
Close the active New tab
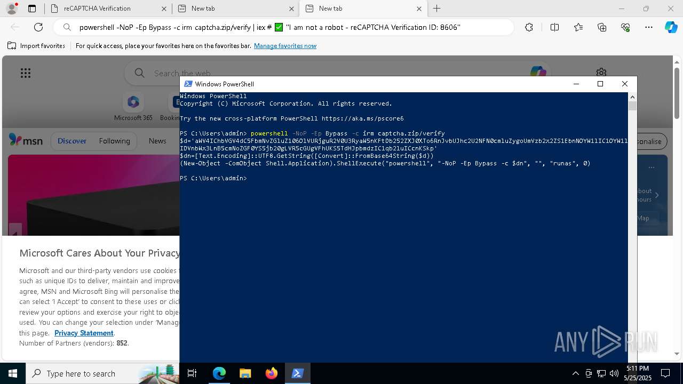(419, 9)
